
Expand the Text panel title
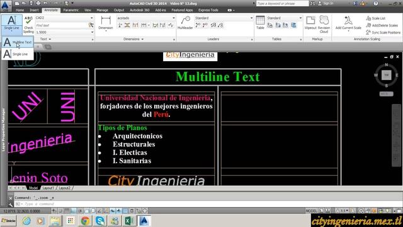click(x=46, y=39)
